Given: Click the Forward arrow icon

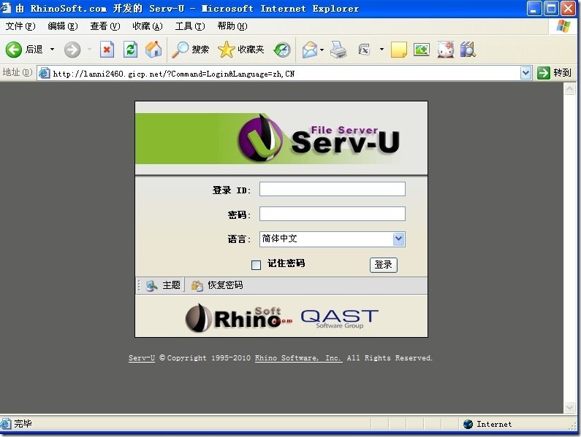Looking at the screenshot, I should point(72,50).
